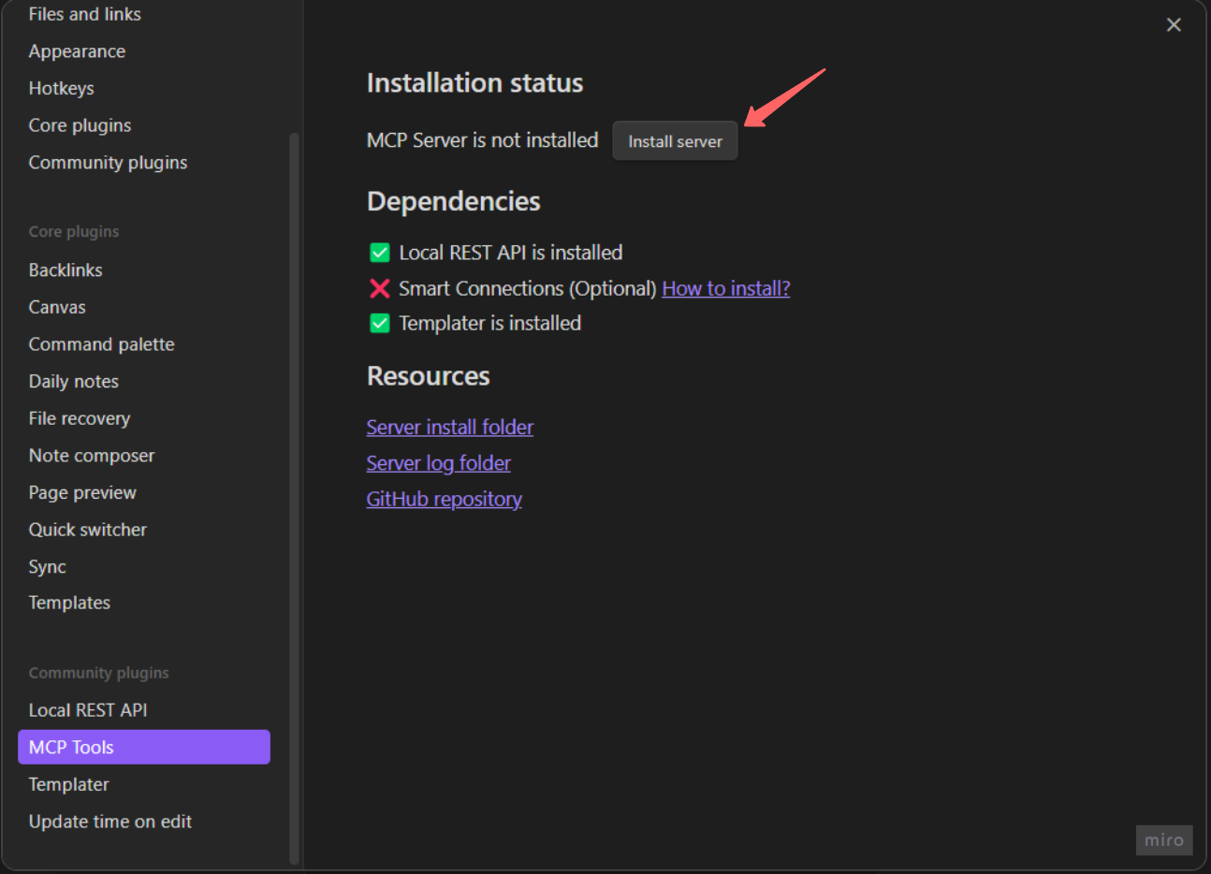1211x874 pixels.
Task: View the Canvas core plugin settings
Action: pyautogui.click(x=56, y=306)
